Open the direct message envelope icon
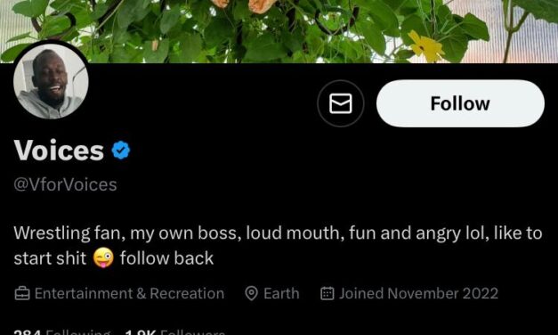 pos(341,103)
